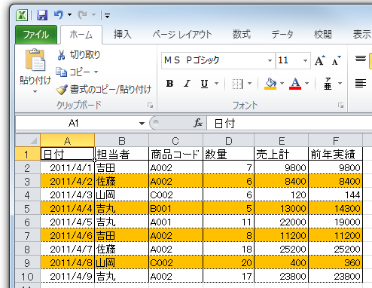
Task: Click the Save icon in quick access toolbar
Action: point(42,15)
